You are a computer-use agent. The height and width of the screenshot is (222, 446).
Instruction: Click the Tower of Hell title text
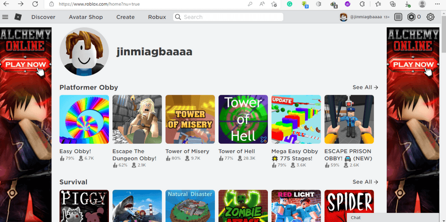pos(237,151)
